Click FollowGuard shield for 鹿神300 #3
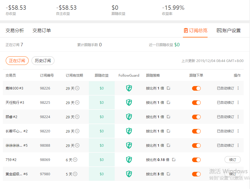Image resolution: width=250 pixels, height=189 pixels. point(129,88)
